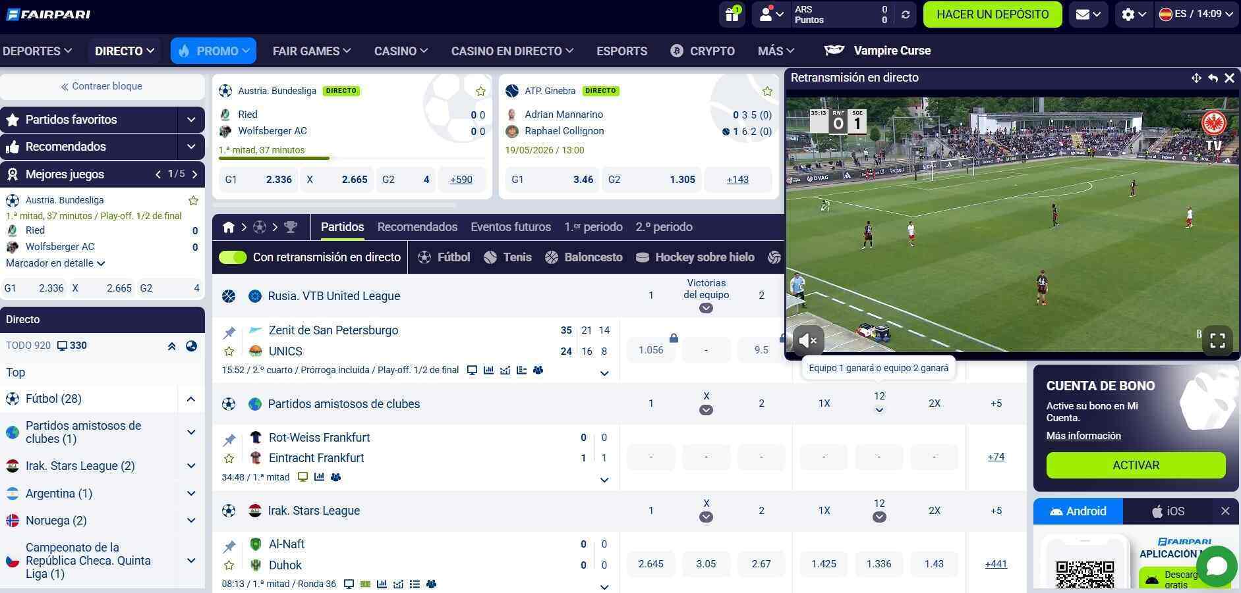Expand more markets for Zenit vs UNICS row
The width and height of the screenshot is (1241, 593).
[604, 373]
